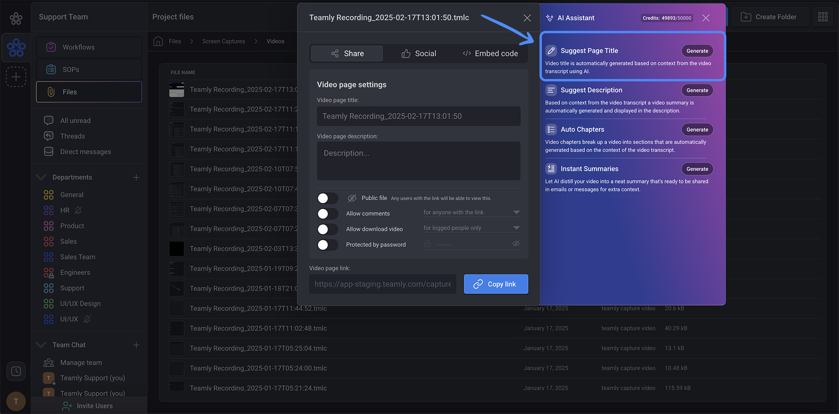Go to Screen Captures in the breadcrumb

[x=224, y=41]
